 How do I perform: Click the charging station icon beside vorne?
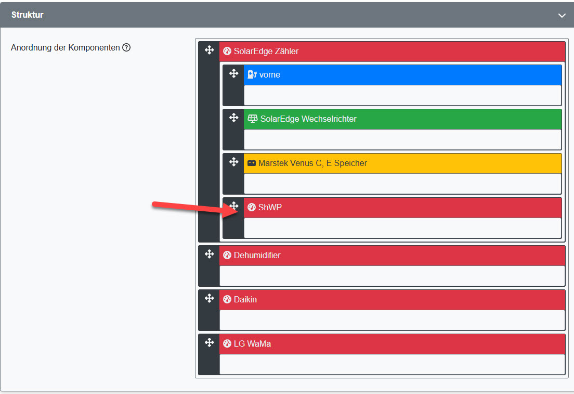tap(252, 74)
